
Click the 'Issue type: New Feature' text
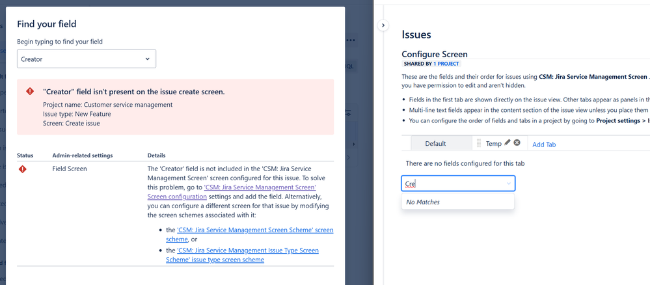77,114
